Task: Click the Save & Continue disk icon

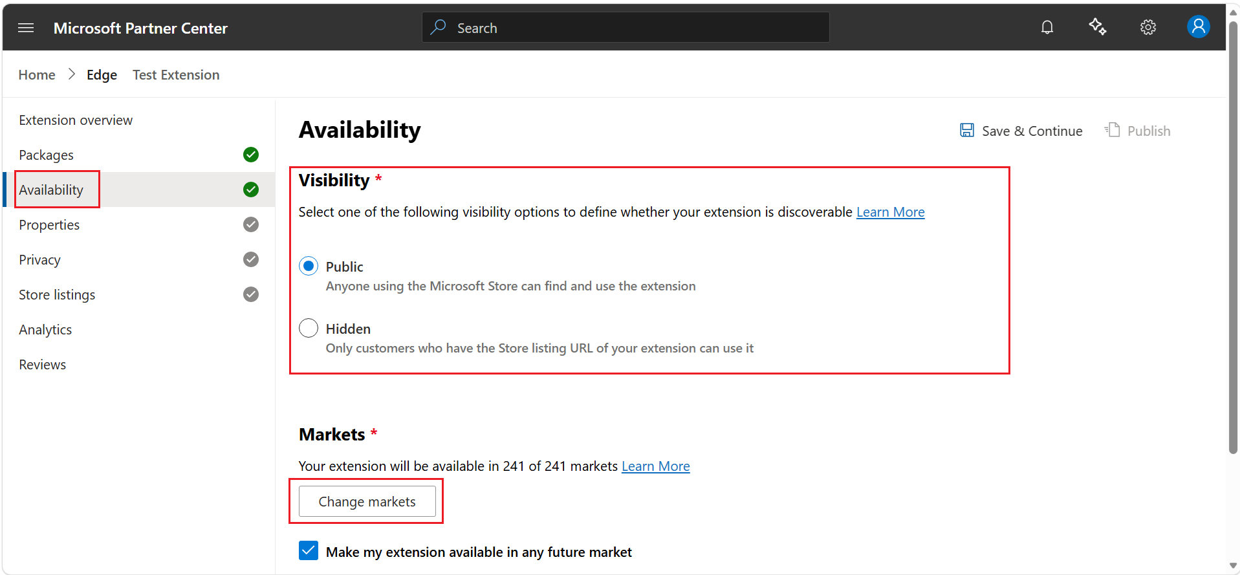Action: click(967, 131)
